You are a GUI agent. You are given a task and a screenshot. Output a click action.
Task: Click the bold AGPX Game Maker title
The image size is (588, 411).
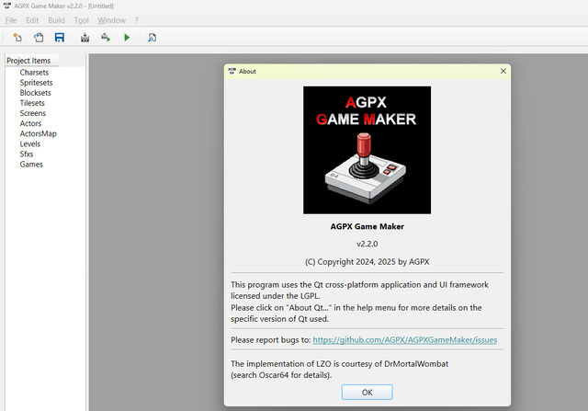(367, 226)
